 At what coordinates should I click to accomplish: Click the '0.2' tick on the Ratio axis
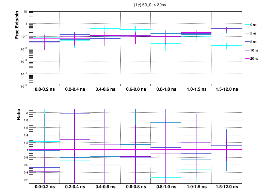(25, 180)
